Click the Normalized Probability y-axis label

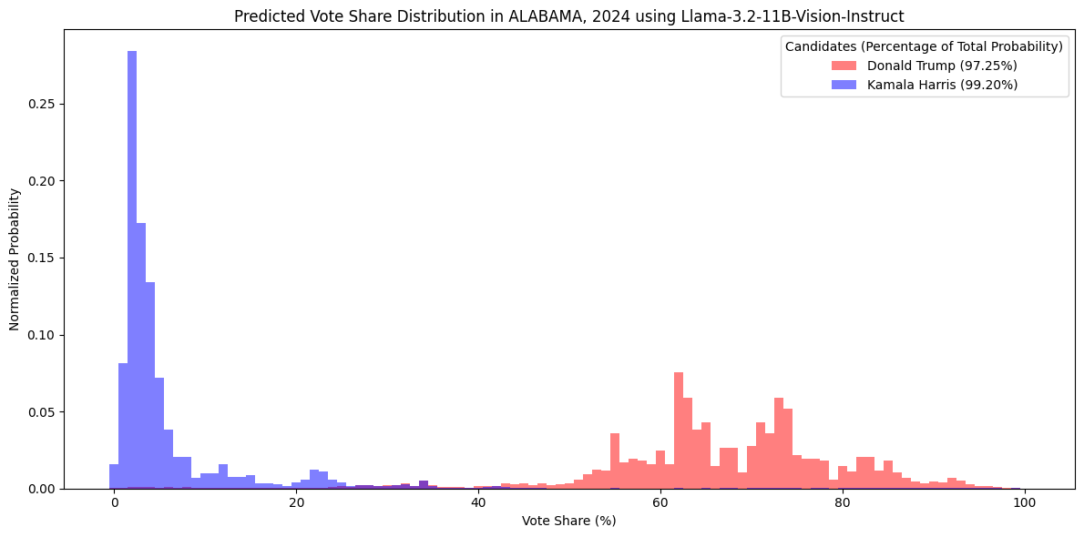click(x=15, y=259)
